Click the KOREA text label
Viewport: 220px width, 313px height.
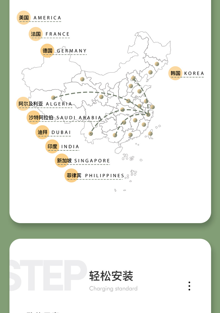coord(194,74)
